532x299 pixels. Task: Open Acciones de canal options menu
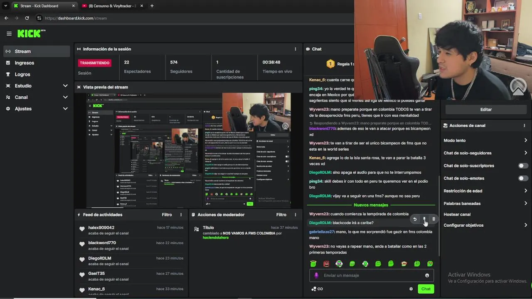pyautogui.click(x=524, y=125)
